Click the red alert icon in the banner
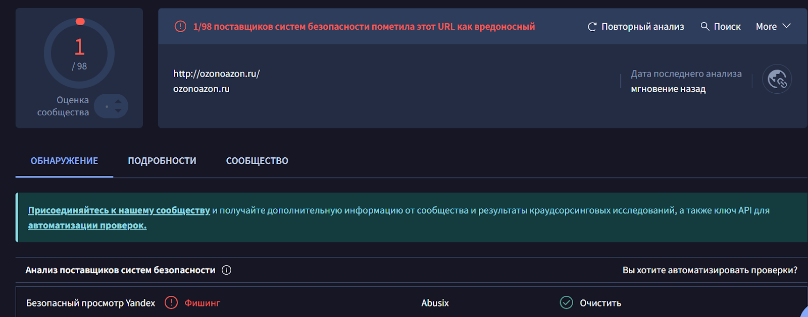 click(x=180, y=26)
